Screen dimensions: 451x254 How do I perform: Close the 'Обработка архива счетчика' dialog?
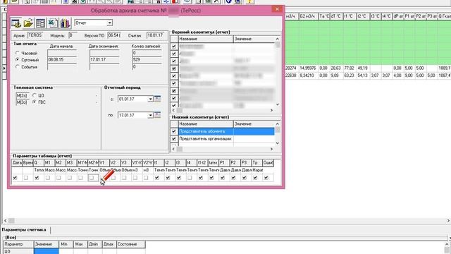pos(277,9)
